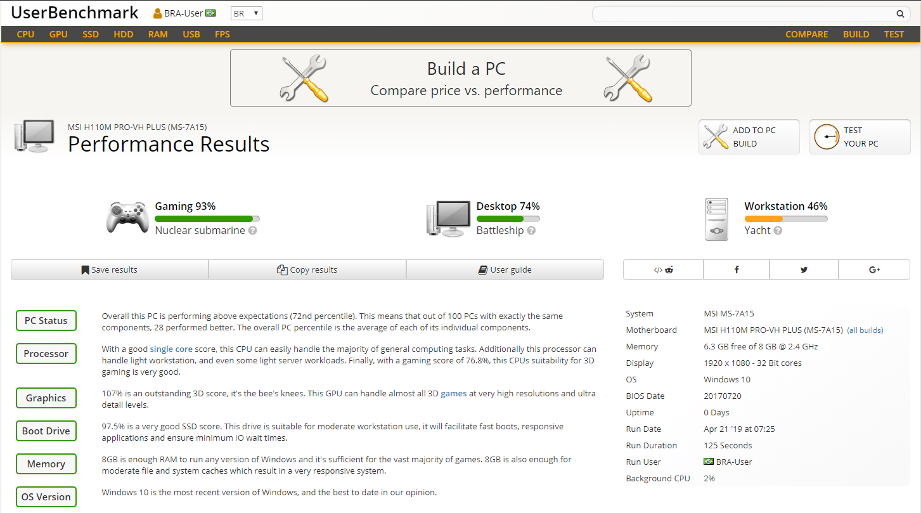Viewport: 921px width, 513px height.
Task: Click the tools icon in Add to PC Build
Action: 716,137
